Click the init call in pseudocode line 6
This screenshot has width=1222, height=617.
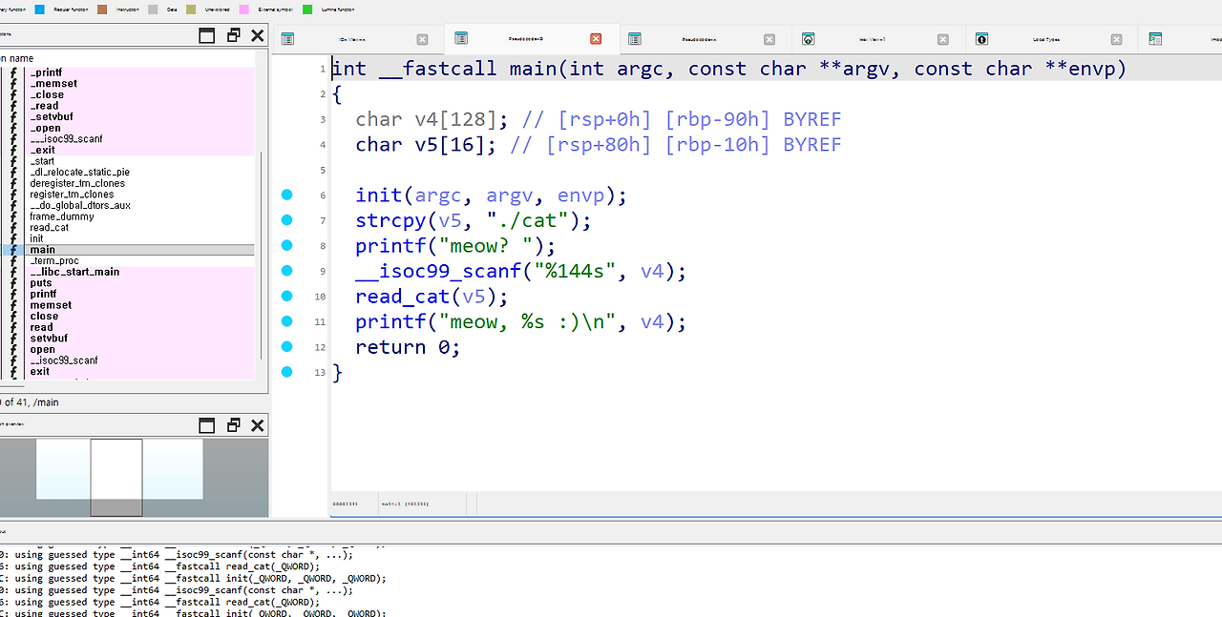[x=379, y=195]
